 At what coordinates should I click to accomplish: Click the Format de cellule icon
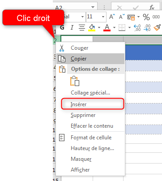point(62,138)
